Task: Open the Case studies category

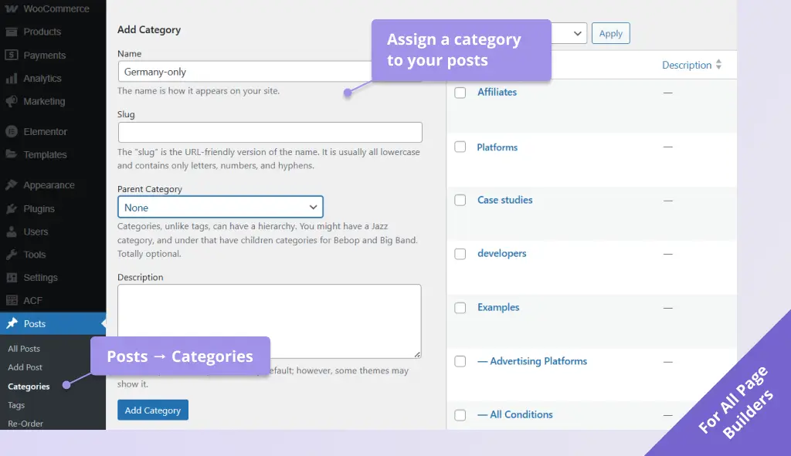Action: pyautogui.click(x=504, y=200)
